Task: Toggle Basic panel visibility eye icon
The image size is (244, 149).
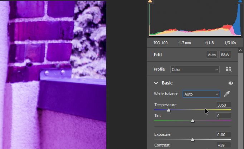Action: click(x=231, y=83)
